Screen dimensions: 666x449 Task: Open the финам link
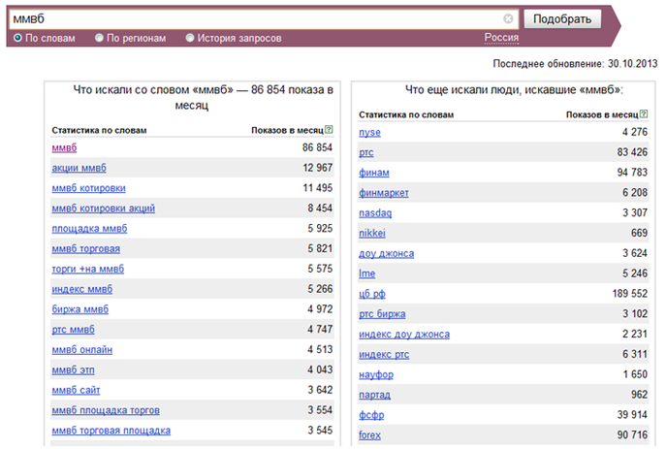(374, 173)
